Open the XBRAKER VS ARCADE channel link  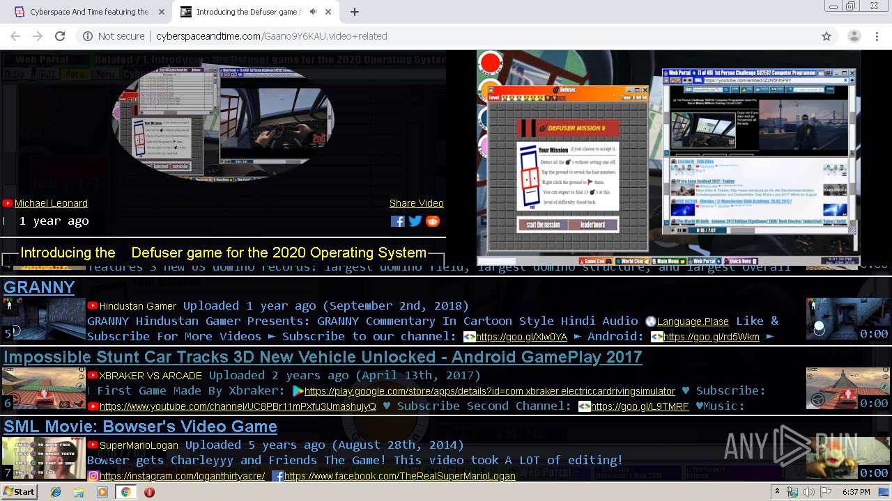tap(151, 376)
